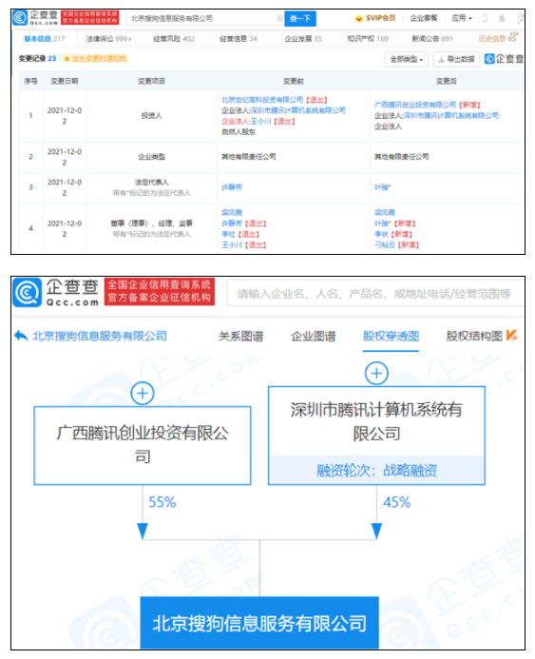
Task: Switch to the 经营信息 34 tab
Action: (x=239, y=39)
